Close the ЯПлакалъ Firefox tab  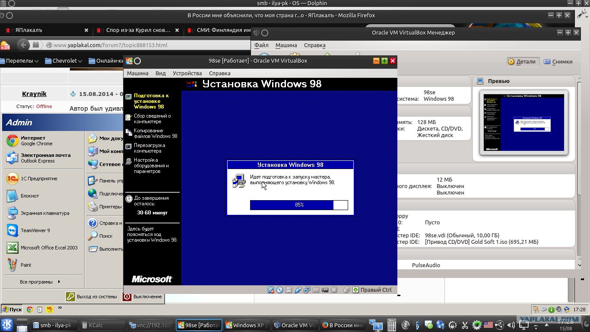86,30
